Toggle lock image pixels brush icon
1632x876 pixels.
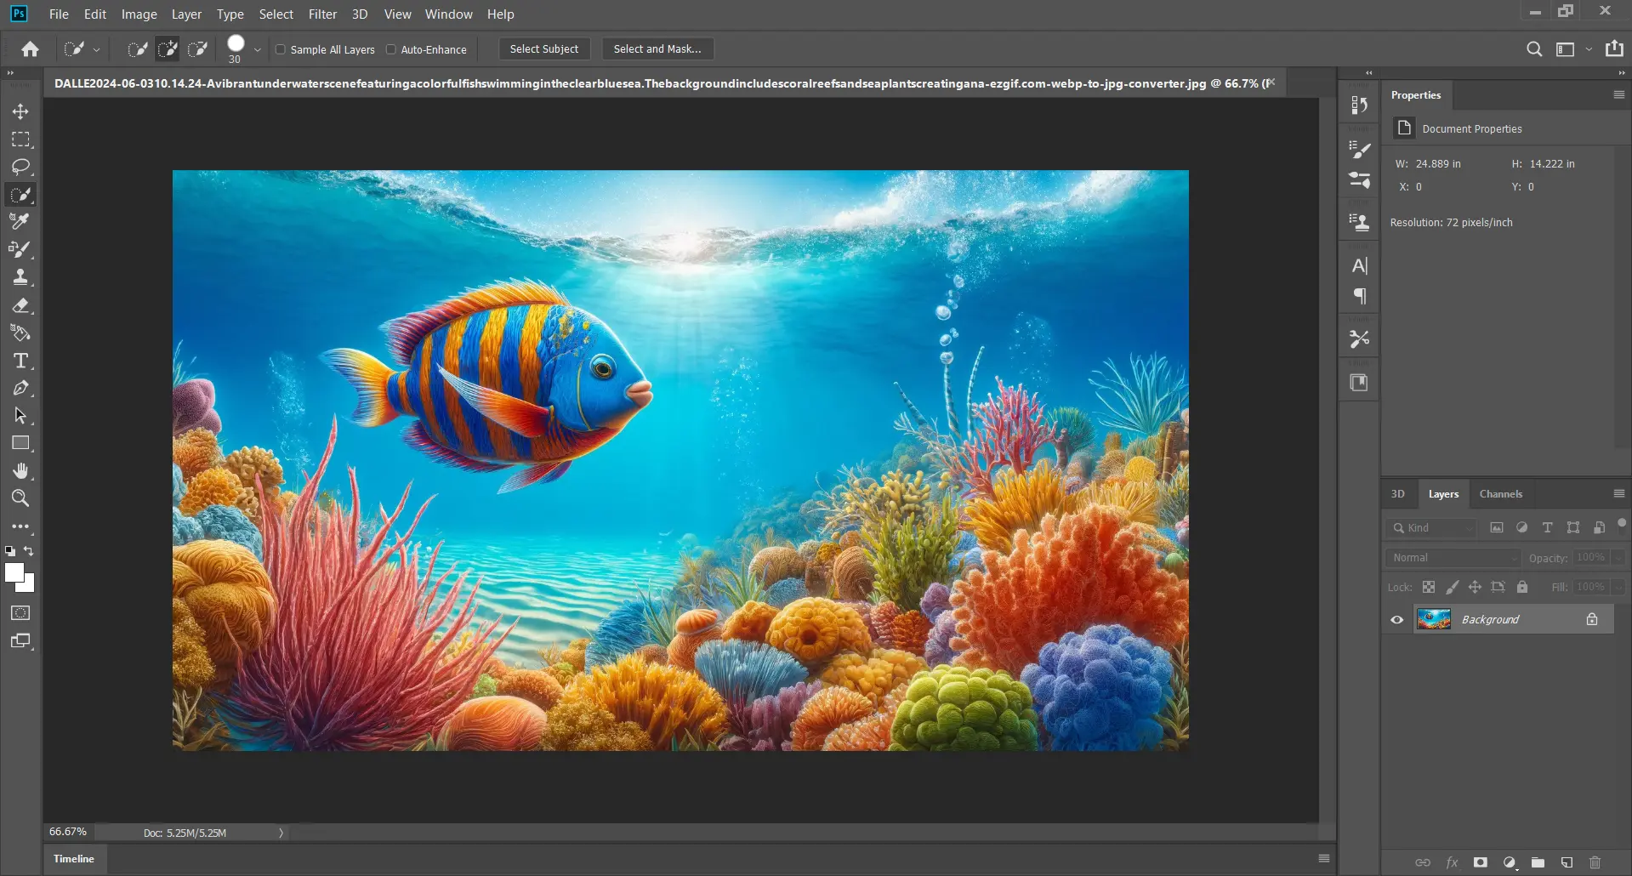(1452, 587)
